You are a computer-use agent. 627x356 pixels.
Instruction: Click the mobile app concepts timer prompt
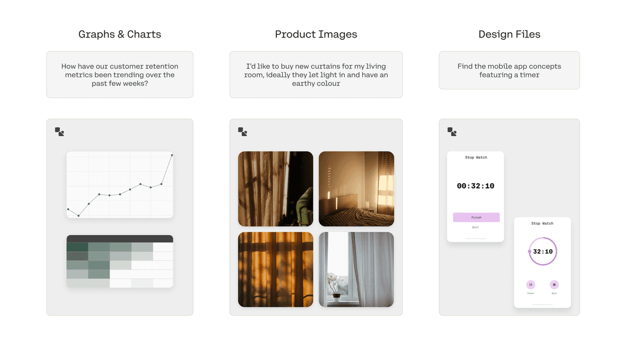[x=509, y=70]
